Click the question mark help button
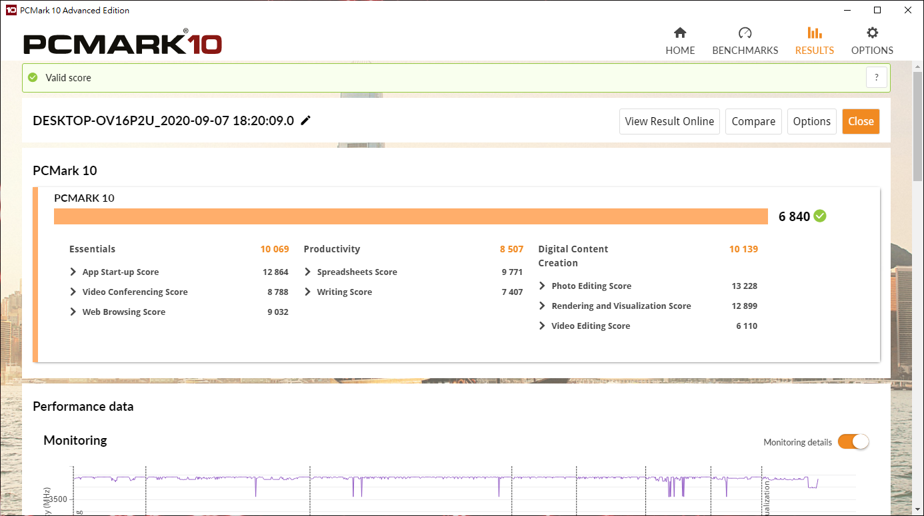Viewport: 924px width, 516px height. pyautogui.click(x=877, y=77)
